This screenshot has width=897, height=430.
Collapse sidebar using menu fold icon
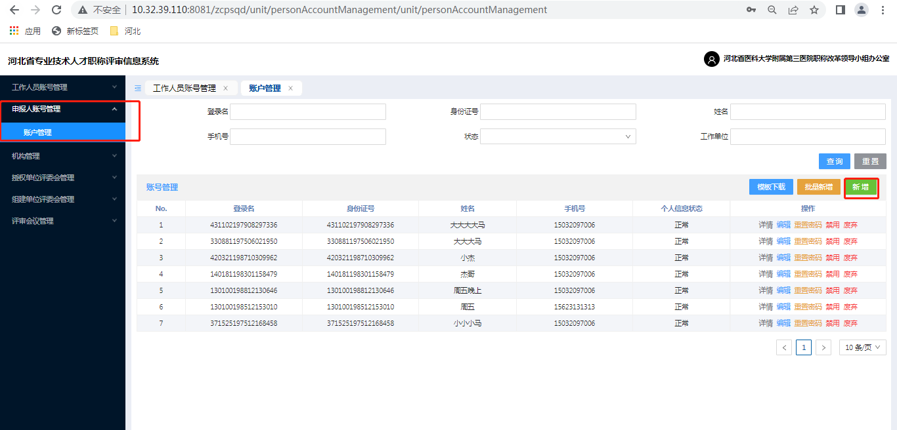pyautogui.click(x=138, y=88)
